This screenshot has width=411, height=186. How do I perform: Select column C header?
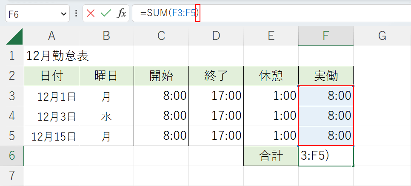[x=161, y=36]
